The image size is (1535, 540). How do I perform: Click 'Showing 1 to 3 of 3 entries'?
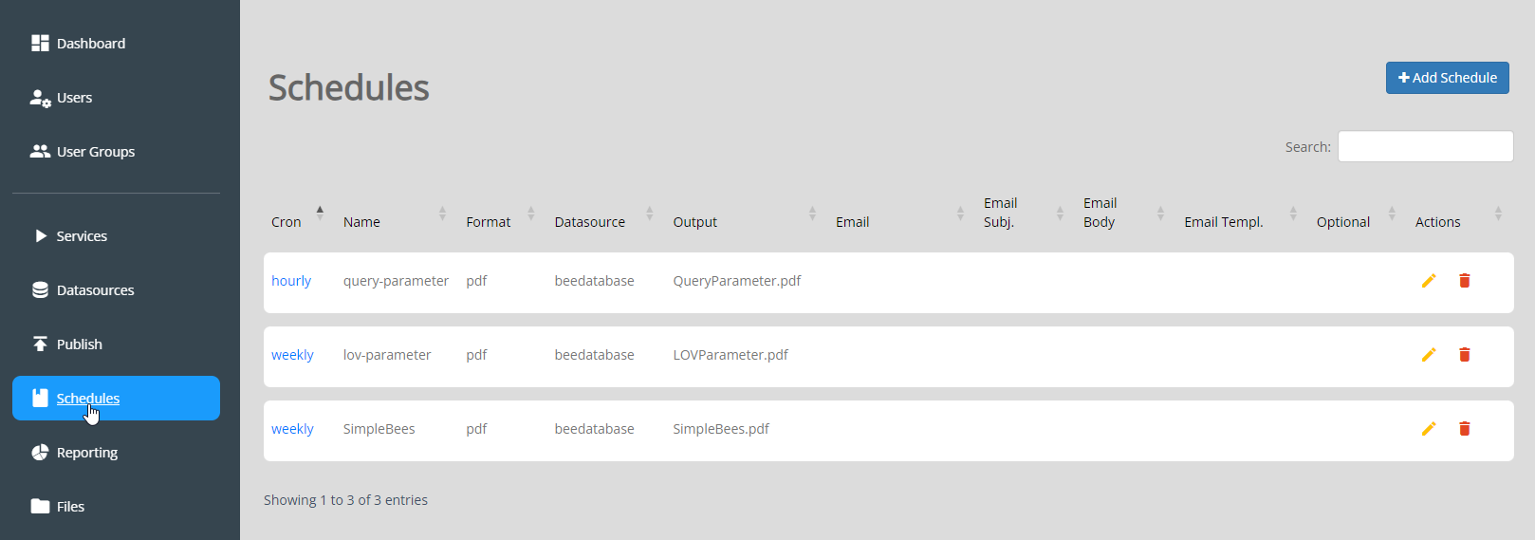345,500
